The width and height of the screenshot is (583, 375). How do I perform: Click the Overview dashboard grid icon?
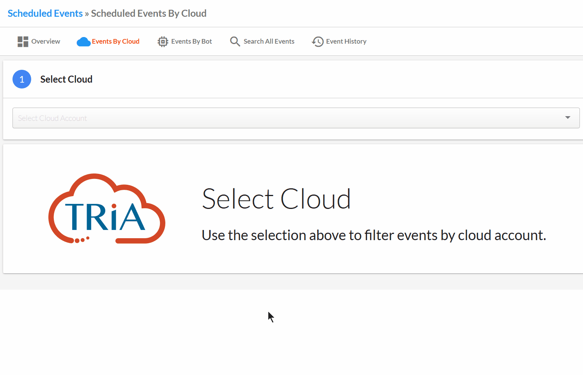pyautogui.click(x=23, y=42)
